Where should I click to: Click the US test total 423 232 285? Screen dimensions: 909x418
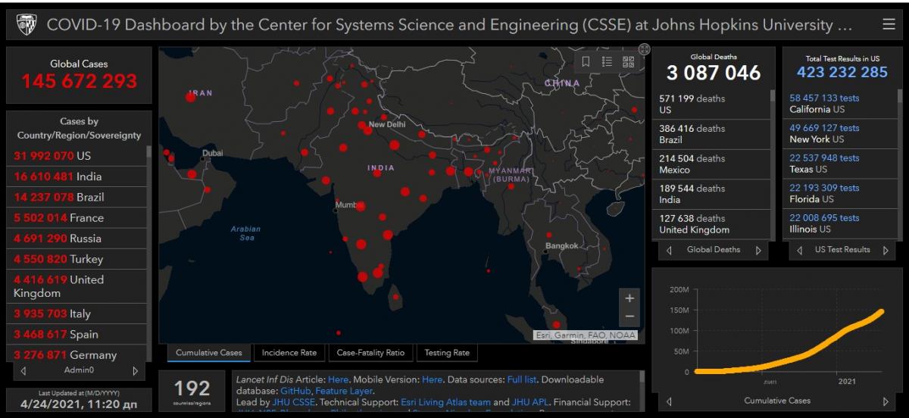pyautogui.click(x=842, y=72)
